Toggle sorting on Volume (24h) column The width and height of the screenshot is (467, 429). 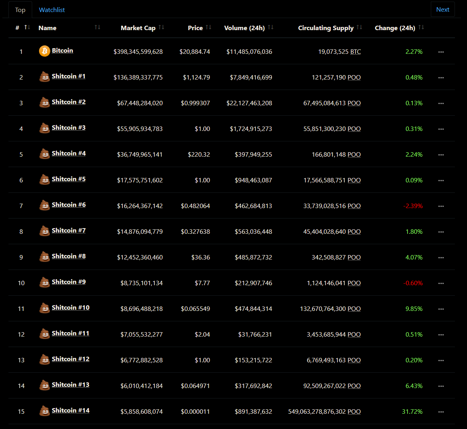(270, 27)
